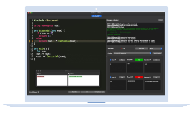Toggle the Input #2 checkbox

(x=111, y=77)
